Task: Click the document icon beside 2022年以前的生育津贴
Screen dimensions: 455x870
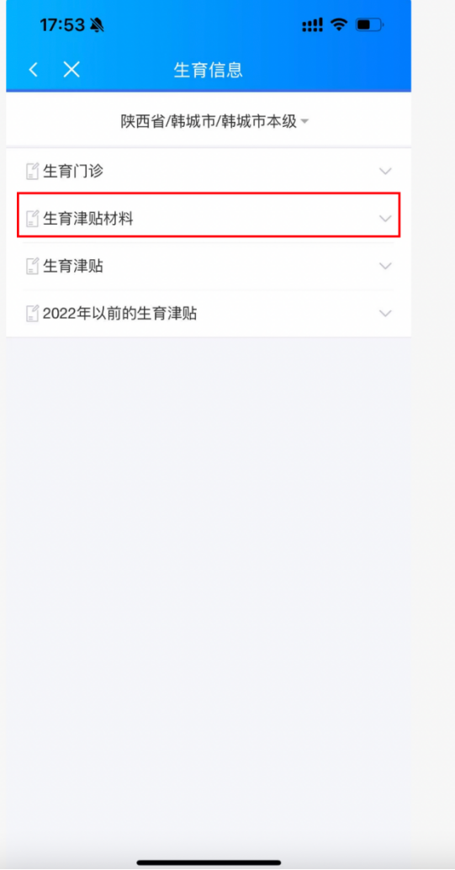Action: pos(33,314)
